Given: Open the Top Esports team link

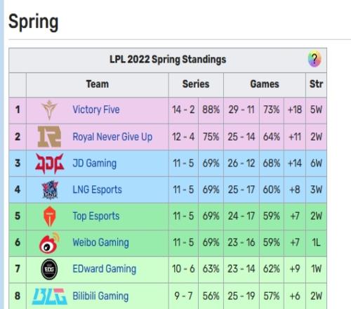Looking at the screenshot, I should coord(96,216).
